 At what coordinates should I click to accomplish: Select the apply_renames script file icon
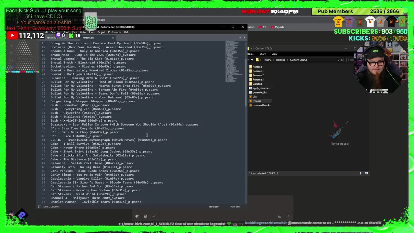(251, 88)
